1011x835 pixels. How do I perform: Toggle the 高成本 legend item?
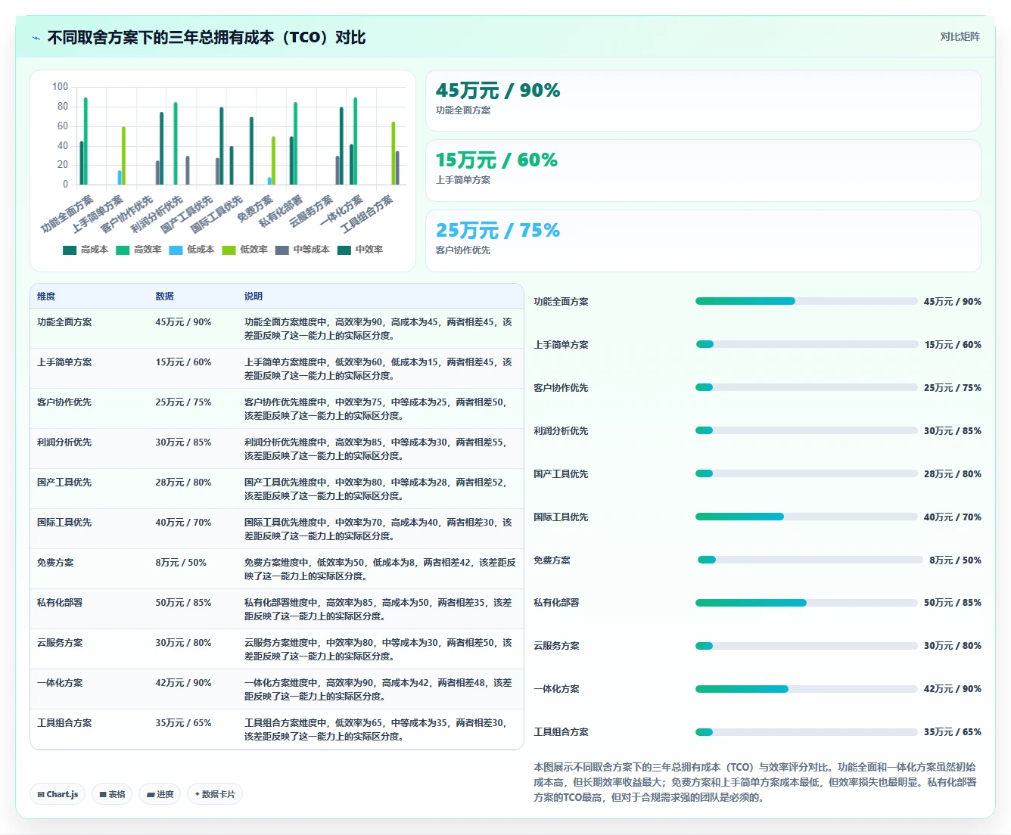pos(86,250)
